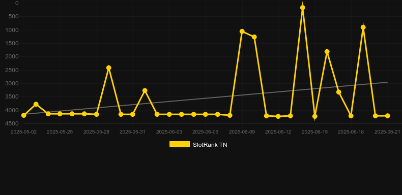This screenshot has height=195, width=402.
Task: Select the data point above the 2025-06-18 label
Action: point(351,116)
